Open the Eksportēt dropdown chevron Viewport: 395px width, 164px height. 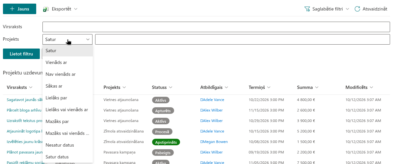pyautogui.click(x=76, y=9)
